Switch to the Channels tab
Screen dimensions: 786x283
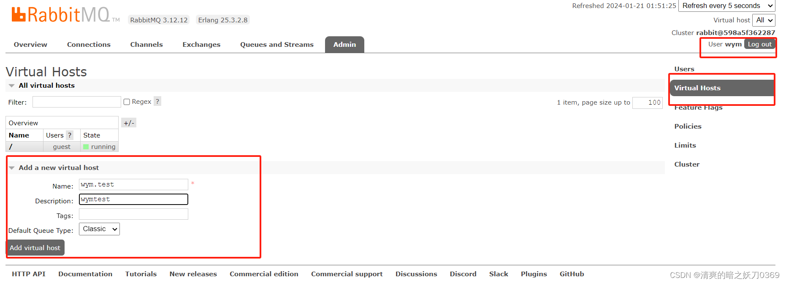pyautogui.click(x=146, y=44)
